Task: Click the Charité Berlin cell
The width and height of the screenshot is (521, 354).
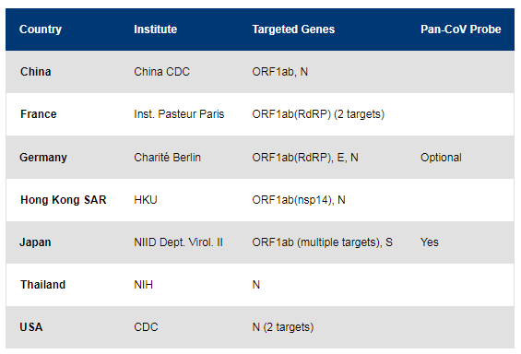Action: (167, 157)
